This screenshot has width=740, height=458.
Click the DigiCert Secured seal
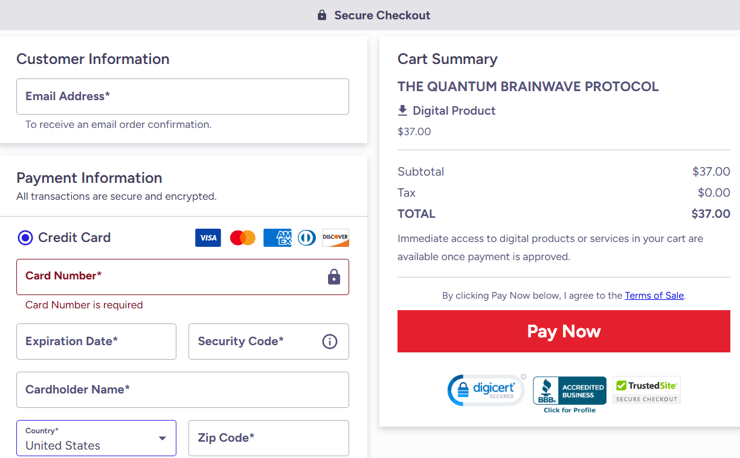click(x=486, y=390)
